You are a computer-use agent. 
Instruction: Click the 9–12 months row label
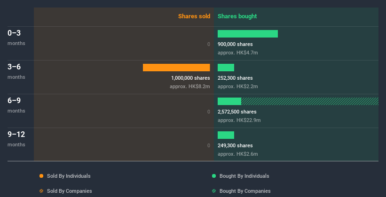tap(16, 139)
